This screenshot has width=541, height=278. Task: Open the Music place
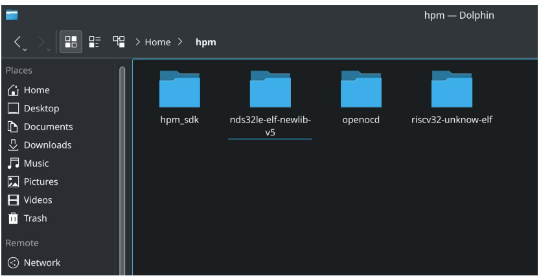[36, 163]
